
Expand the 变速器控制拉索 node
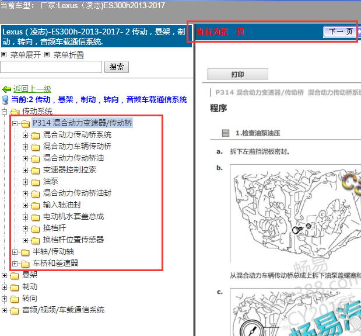pos(25,171)
